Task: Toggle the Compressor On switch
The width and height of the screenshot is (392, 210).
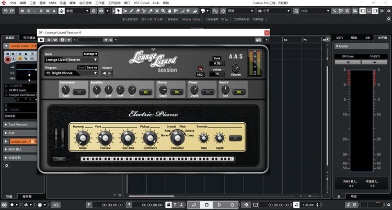Action: (79, 92)
